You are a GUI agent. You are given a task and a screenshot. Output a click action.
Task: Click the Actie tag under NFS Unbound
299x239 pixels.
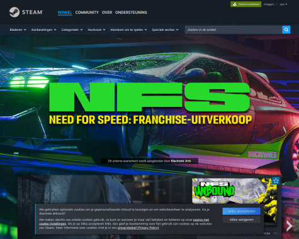pyautogui.click(x=267, y=233)
